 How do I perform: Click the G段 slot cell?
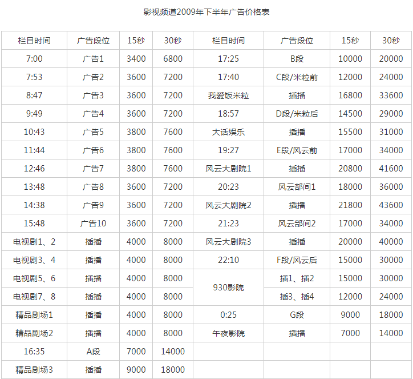(x=297, y=314)
